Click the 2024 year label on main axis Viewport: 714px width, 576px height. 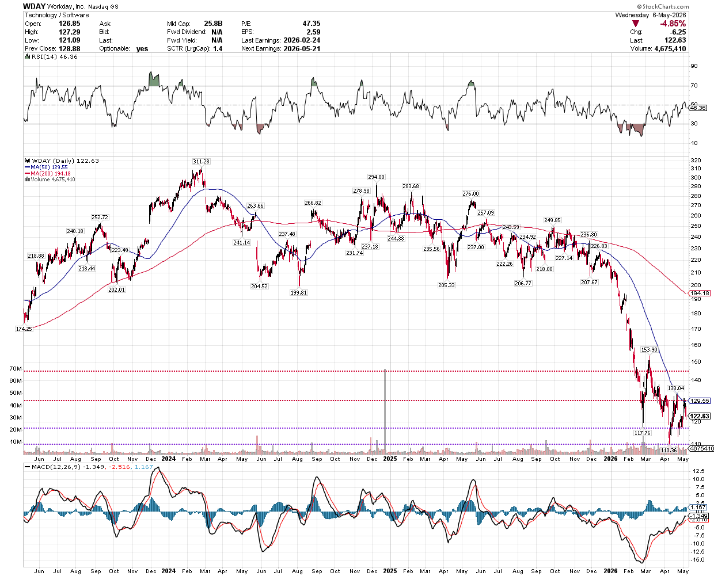click(x=169, y=459)
